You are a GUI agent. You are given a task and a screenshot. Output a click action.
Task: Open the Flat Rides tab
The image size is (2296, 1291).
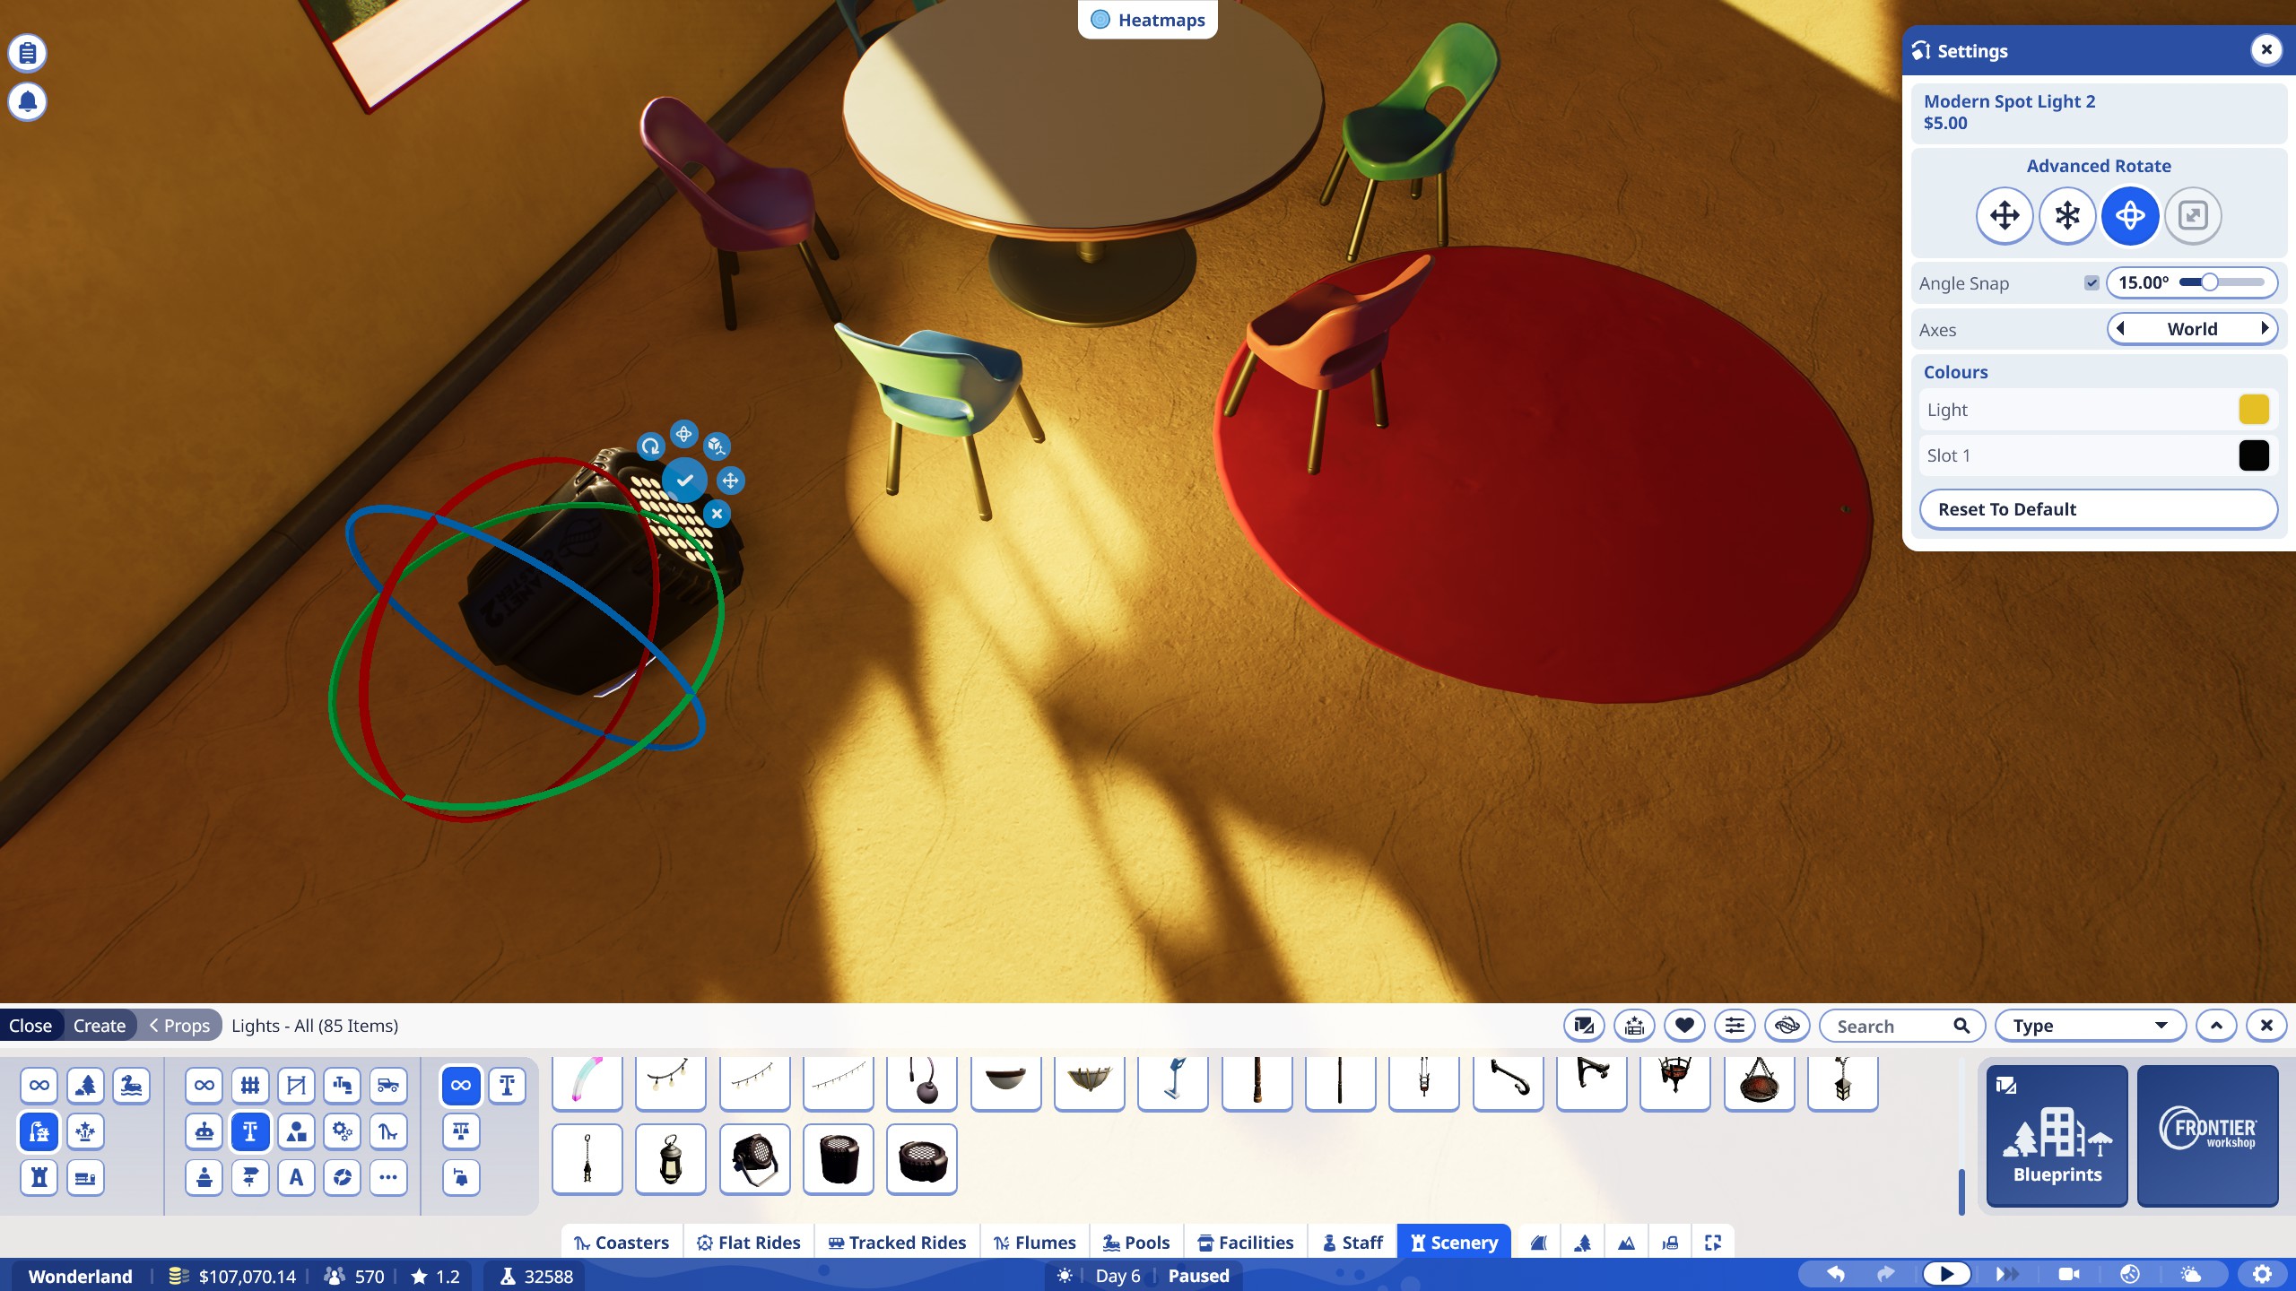pos(749,1243)
